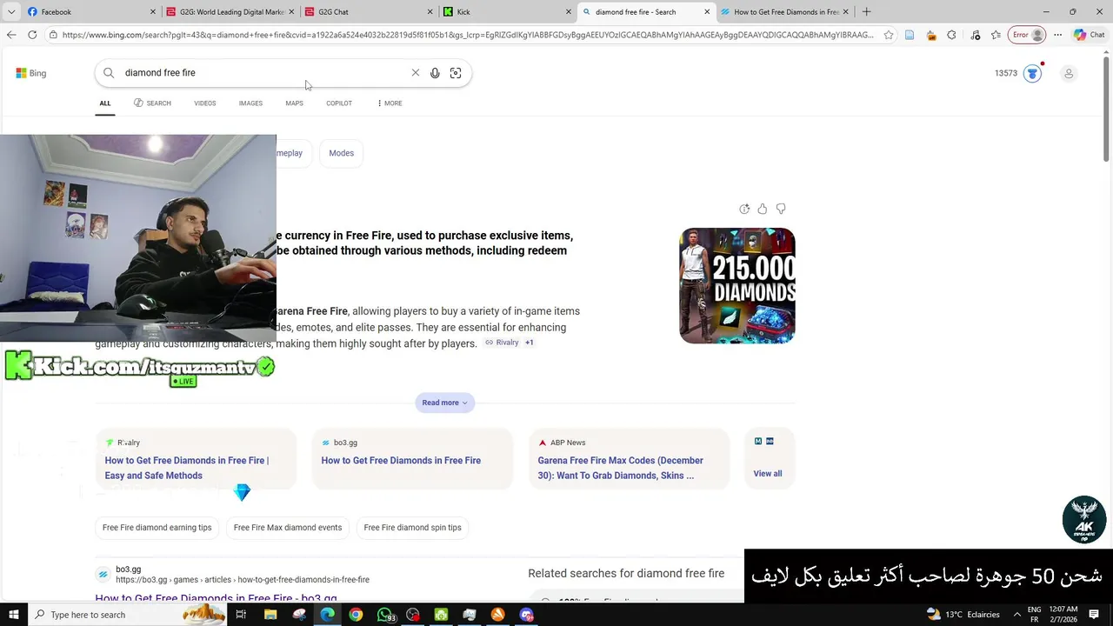Open Edge Settings and more ellipsis
Viewport: 1113px width, 626px height.
1057,35
